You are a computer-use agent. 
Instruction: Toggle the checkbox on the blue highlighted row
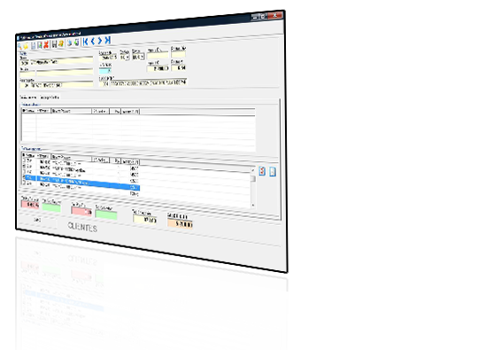(25, 177)
